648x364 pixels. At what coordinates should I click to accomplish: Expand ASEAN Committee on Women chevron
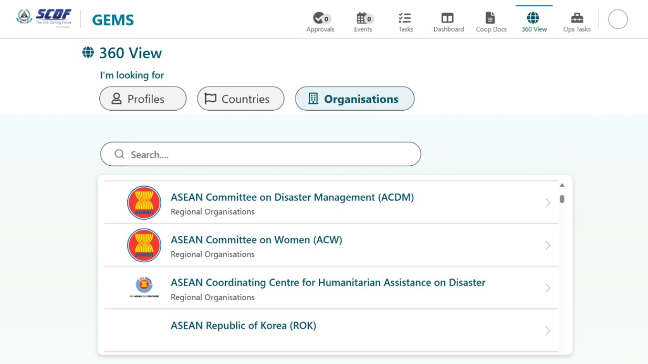547,245
